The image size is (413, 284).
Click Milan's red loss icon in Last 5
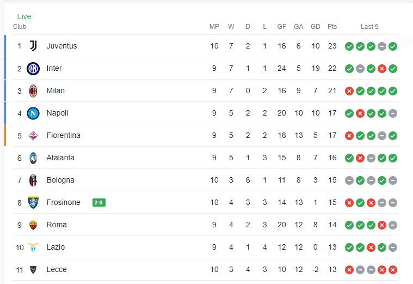tap(349, 90)
